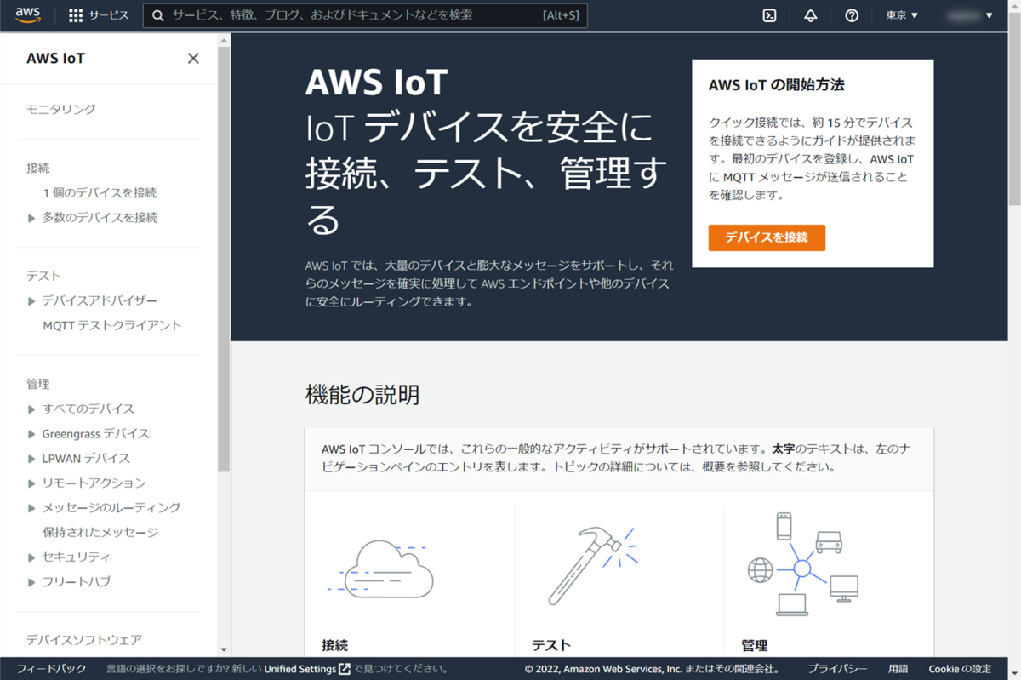Click the テスト card title

pyautogui.click(x=551, y=645)
